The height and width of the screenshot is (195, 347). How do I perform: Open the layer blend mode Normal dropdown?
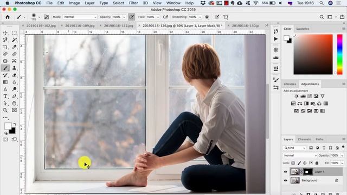(x=300, y=155)
